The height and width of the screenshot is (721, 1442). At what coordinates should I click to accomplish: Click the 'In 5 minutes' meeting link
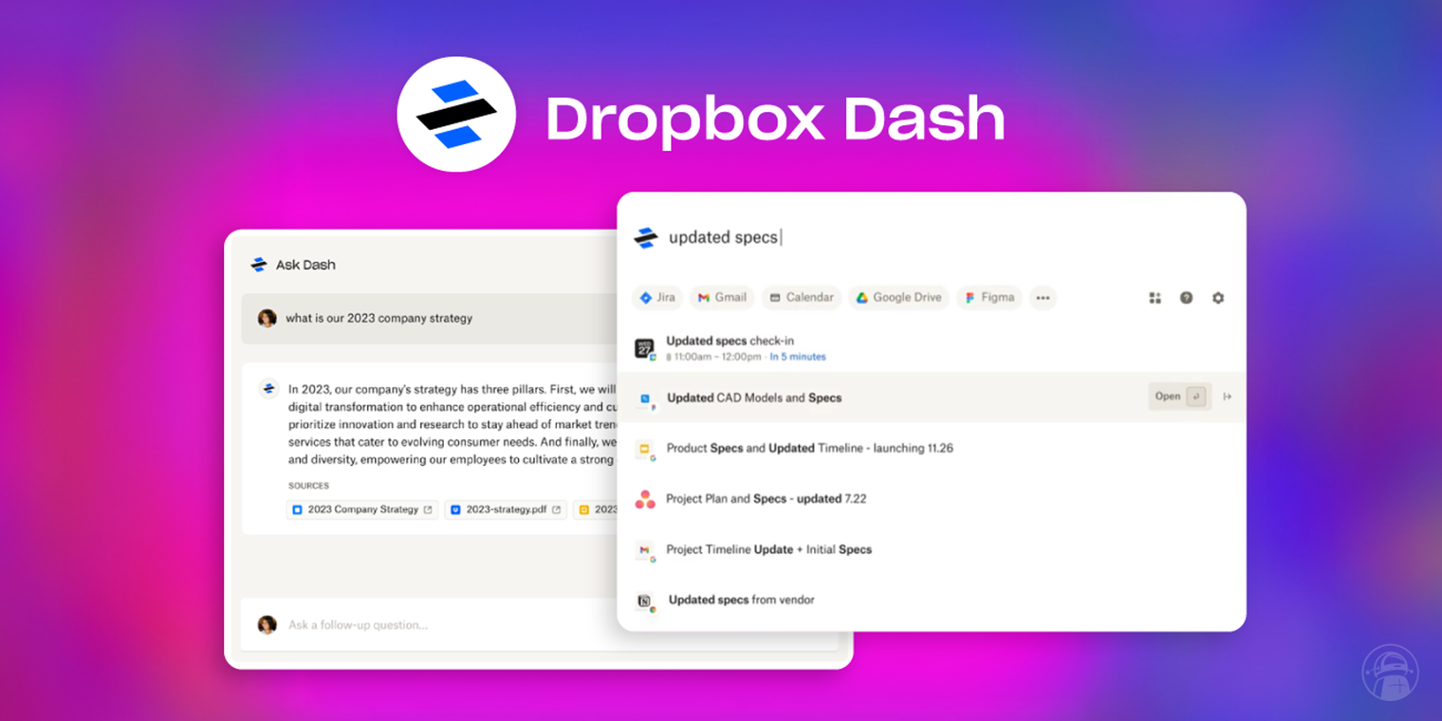coord(798,357)
